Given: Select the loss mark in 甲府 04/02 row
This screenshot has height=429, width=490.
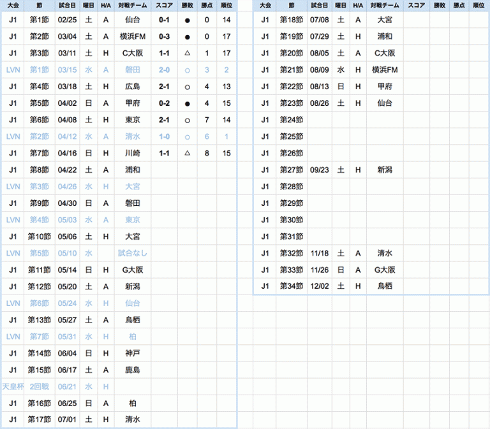Looking at the screenshot, I should [x=187, y=104].
